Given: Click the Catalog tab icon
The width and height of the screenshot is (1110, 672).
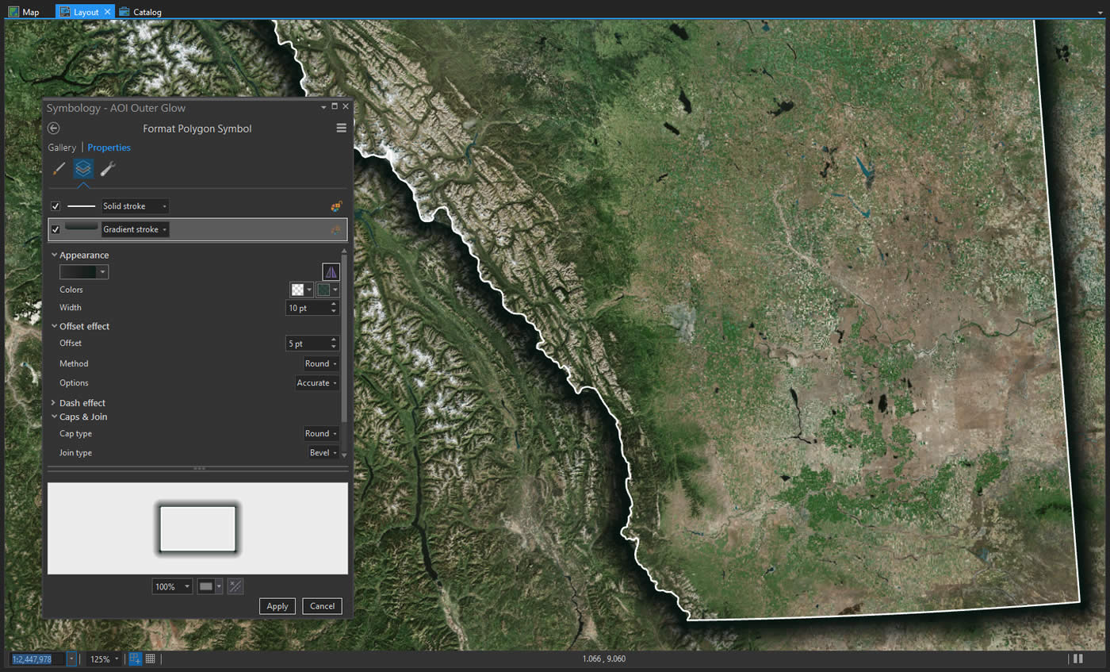Looking at the screenshot, I should tap(124, 12).
